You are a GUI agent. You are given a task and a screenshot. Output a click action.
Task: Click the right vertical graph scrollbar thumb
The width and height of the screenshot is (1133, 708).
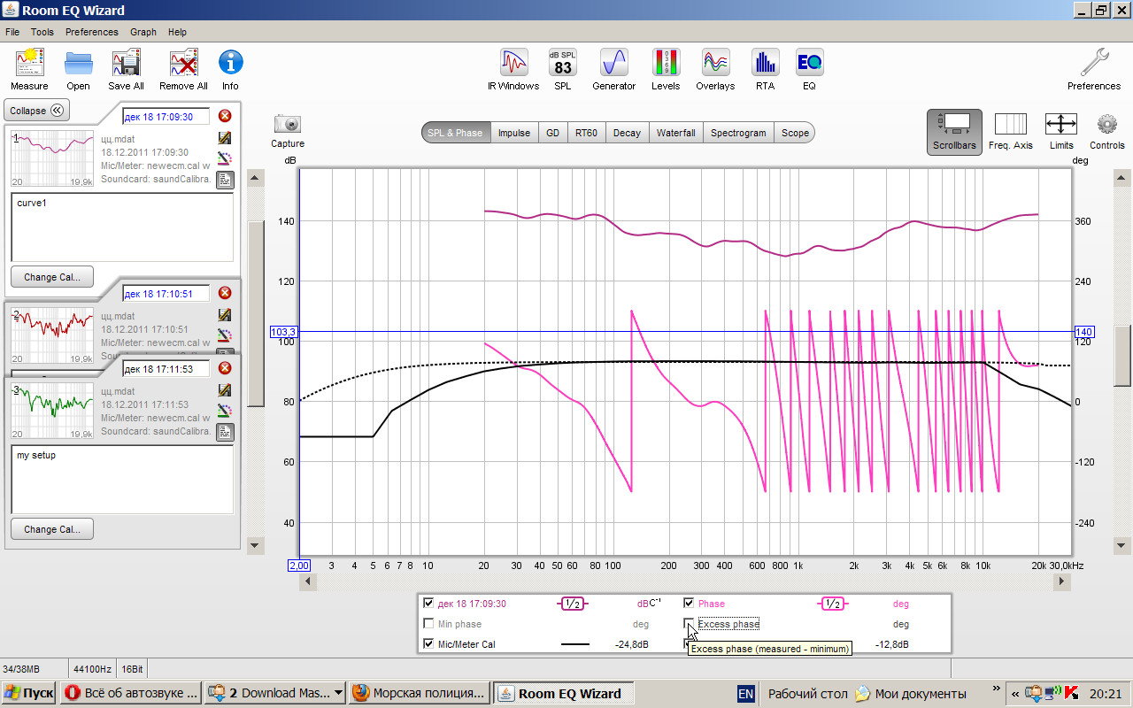pyautogui.click(x=1121, y=356)
